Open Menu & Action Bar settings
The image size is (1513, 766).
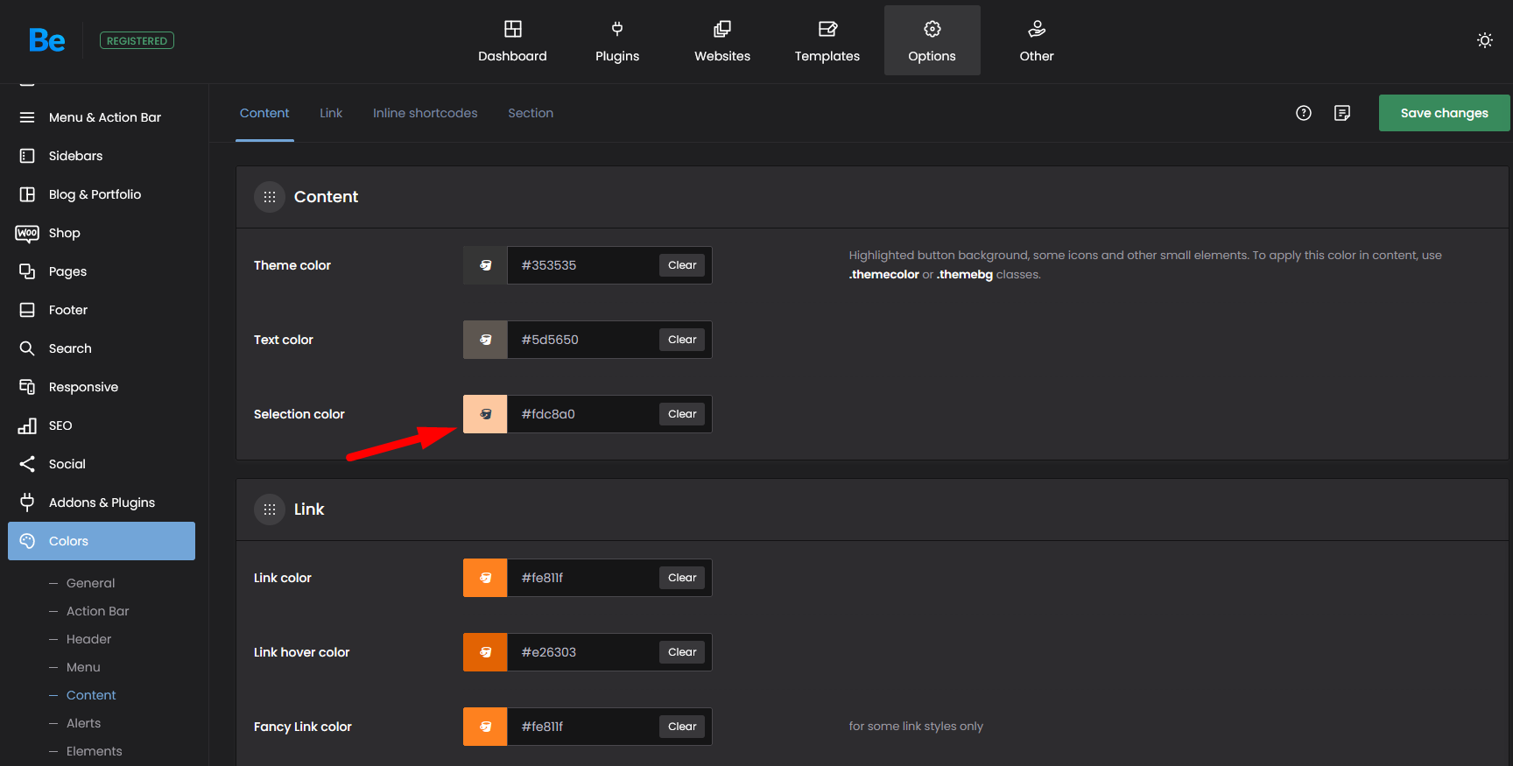pos(102,117)
